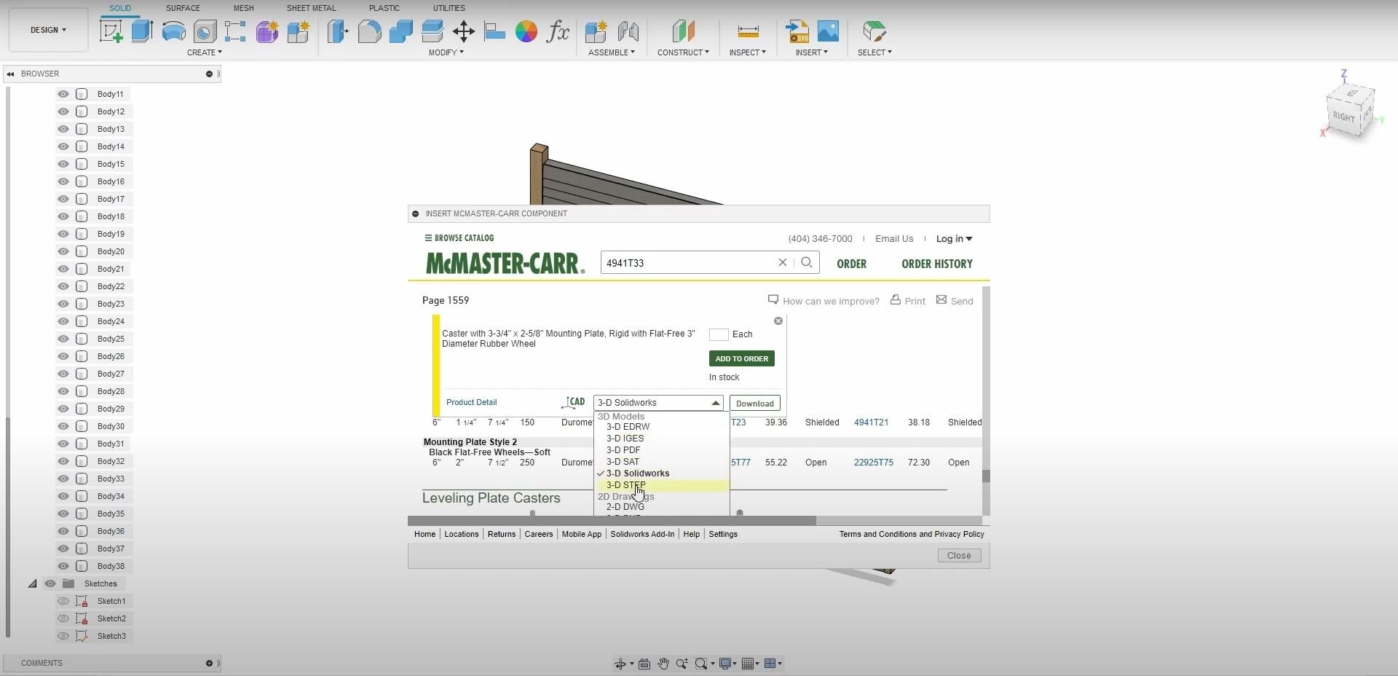Click the McMaster-Carr search magnifier icon

[x=807, y=262]
